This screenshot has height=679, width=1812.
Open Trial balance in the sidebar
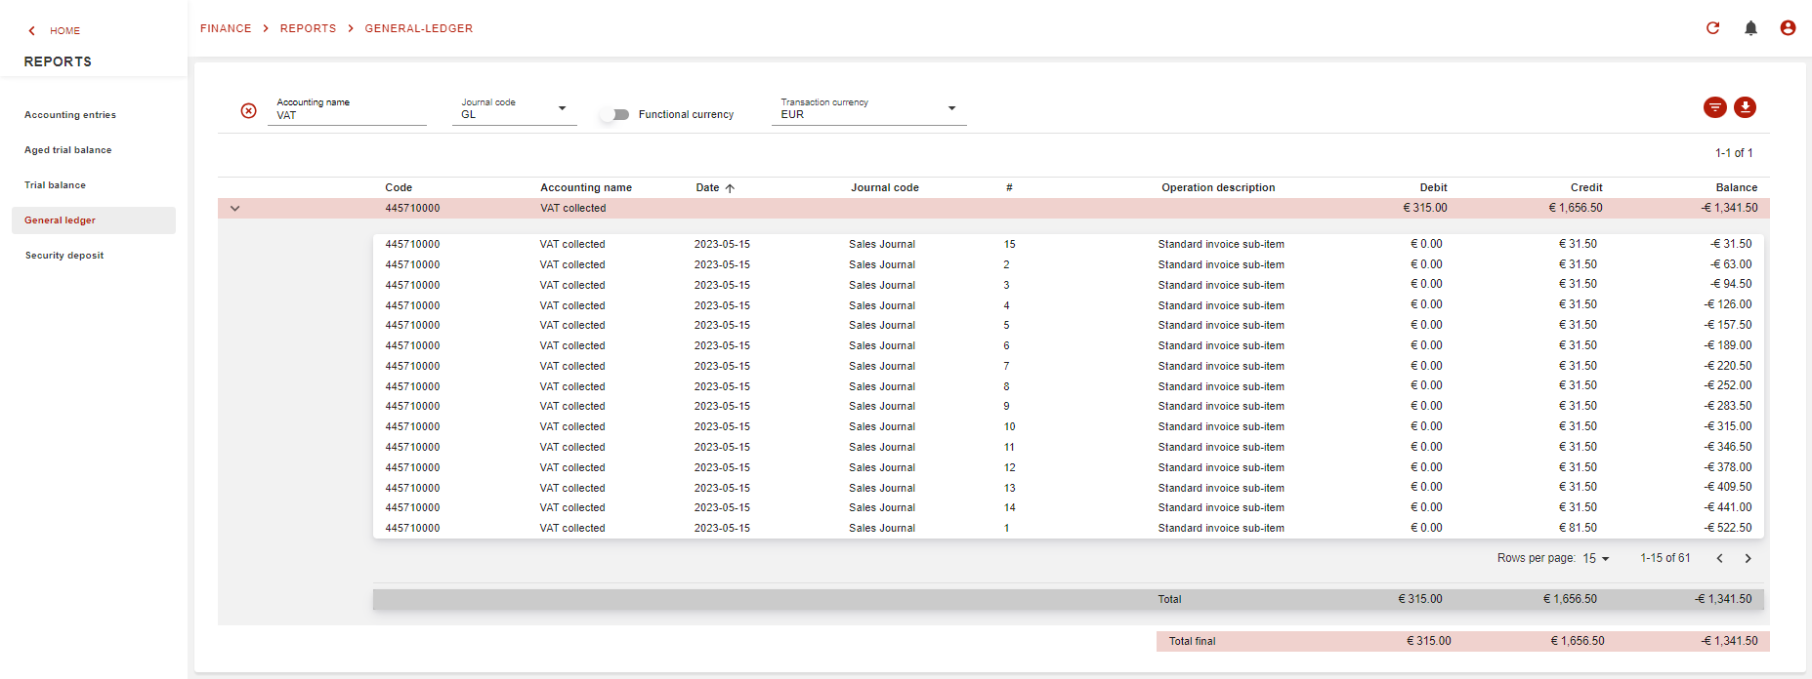click(x=55, y=185)
